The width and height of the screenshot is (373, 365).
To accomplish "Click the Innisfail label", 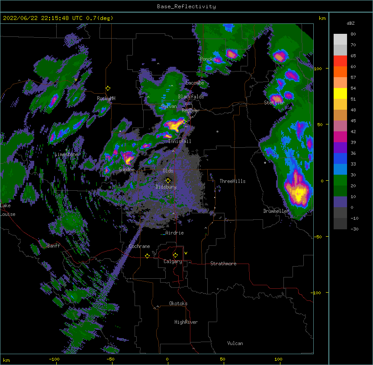I will tap(180, 141).
